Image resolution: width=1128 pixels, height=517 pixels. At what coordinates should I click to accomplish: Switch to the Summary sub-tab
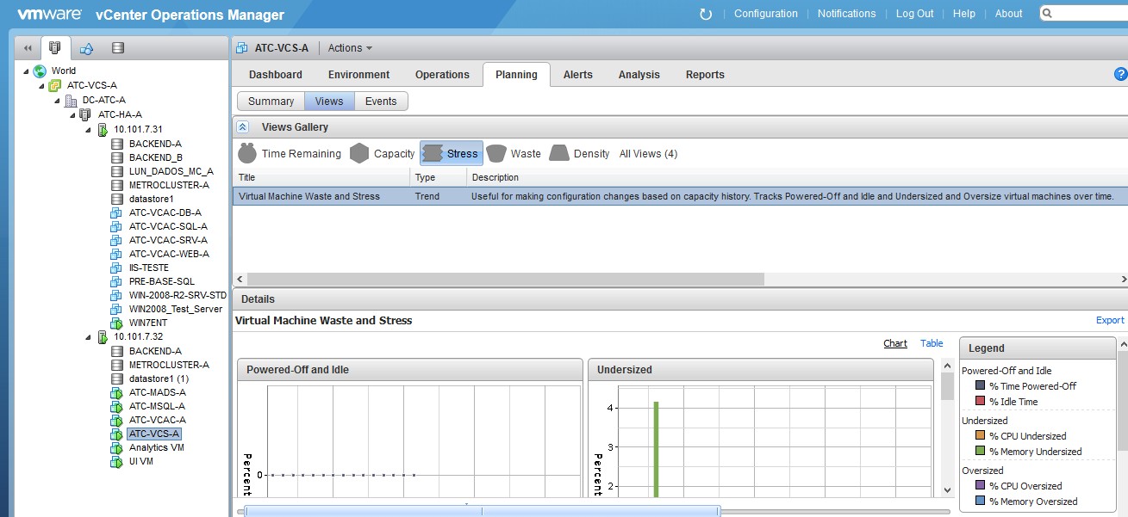[271, 102]
